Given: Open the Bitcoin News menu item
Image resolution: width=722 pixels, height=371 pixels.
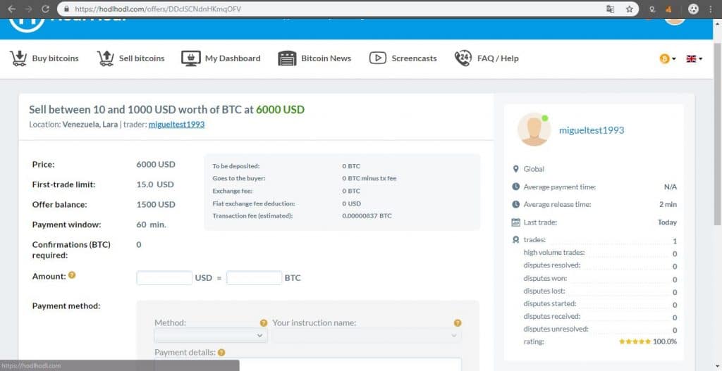Looking at the screenshot, I should click(x=314, y=58).
